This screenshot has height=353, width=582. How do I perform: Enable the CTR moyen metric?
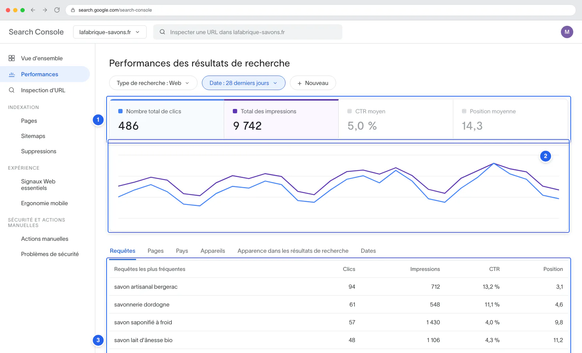click(396, 119)
